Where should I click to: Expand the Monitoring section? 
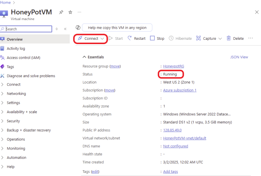[16, 148]
